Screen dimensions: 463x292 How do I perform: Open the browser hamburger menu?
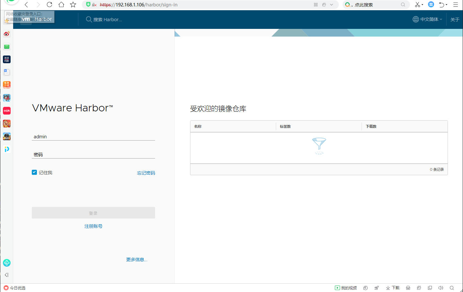click(455, 4)
